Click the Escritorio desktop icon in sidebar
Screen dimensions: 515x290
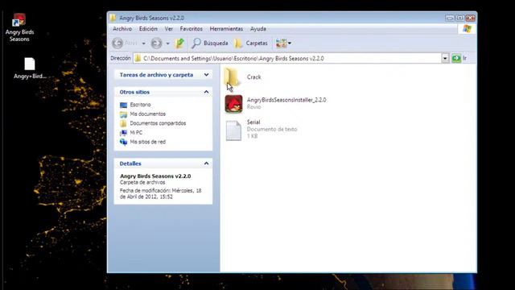pyautogui.click(x=123, y=105)
